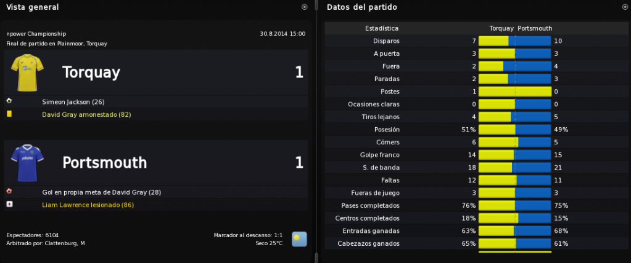Click the splitter handle between the panels
Image resolution: width=631 pixels, height=263 pixels.
pyautogui.click(x=316, y=131)
